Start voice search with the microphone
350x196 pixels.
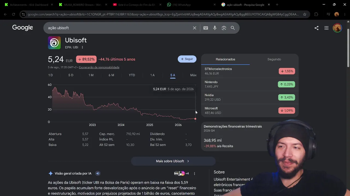tap(215, 28)
